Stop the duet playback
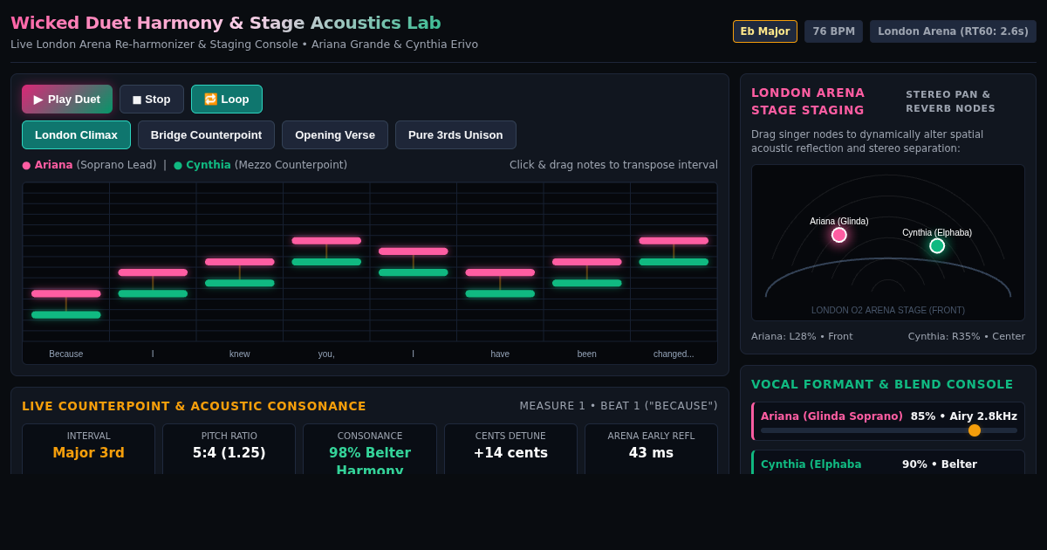 (x=152, y=100)
